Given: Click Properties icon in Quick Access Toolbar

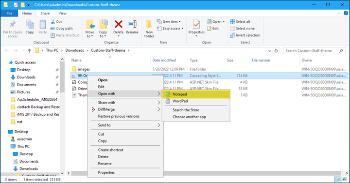Looking at the screenshot, I should (16, 5).
